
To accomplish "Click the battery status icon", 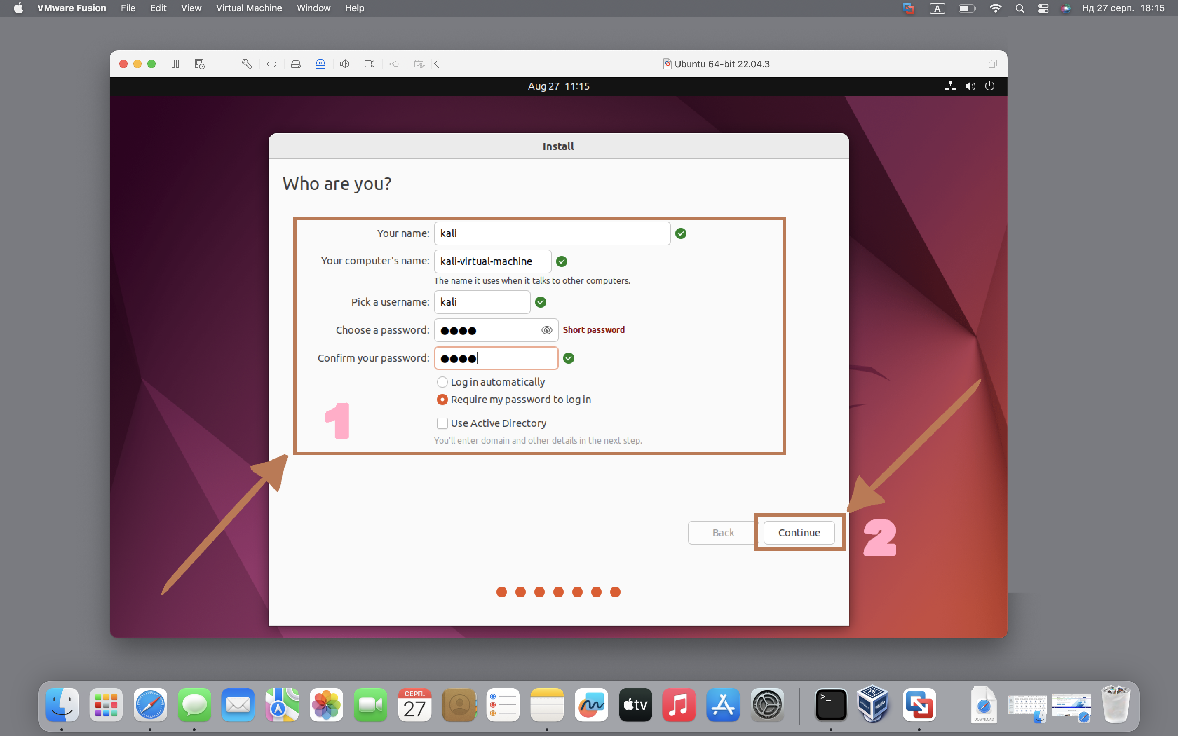I will (967, 8).
